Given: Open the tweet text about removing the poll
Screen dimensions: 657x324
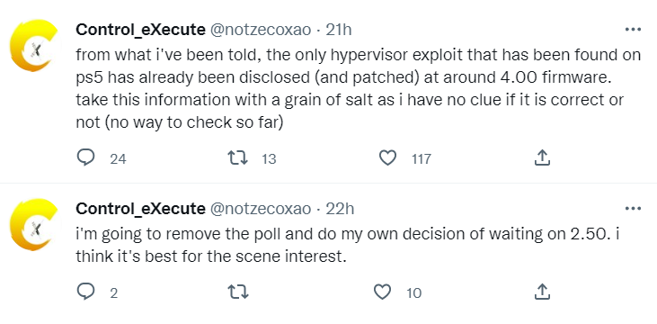Looking at the screenshot, I should [x=348, y=245].
